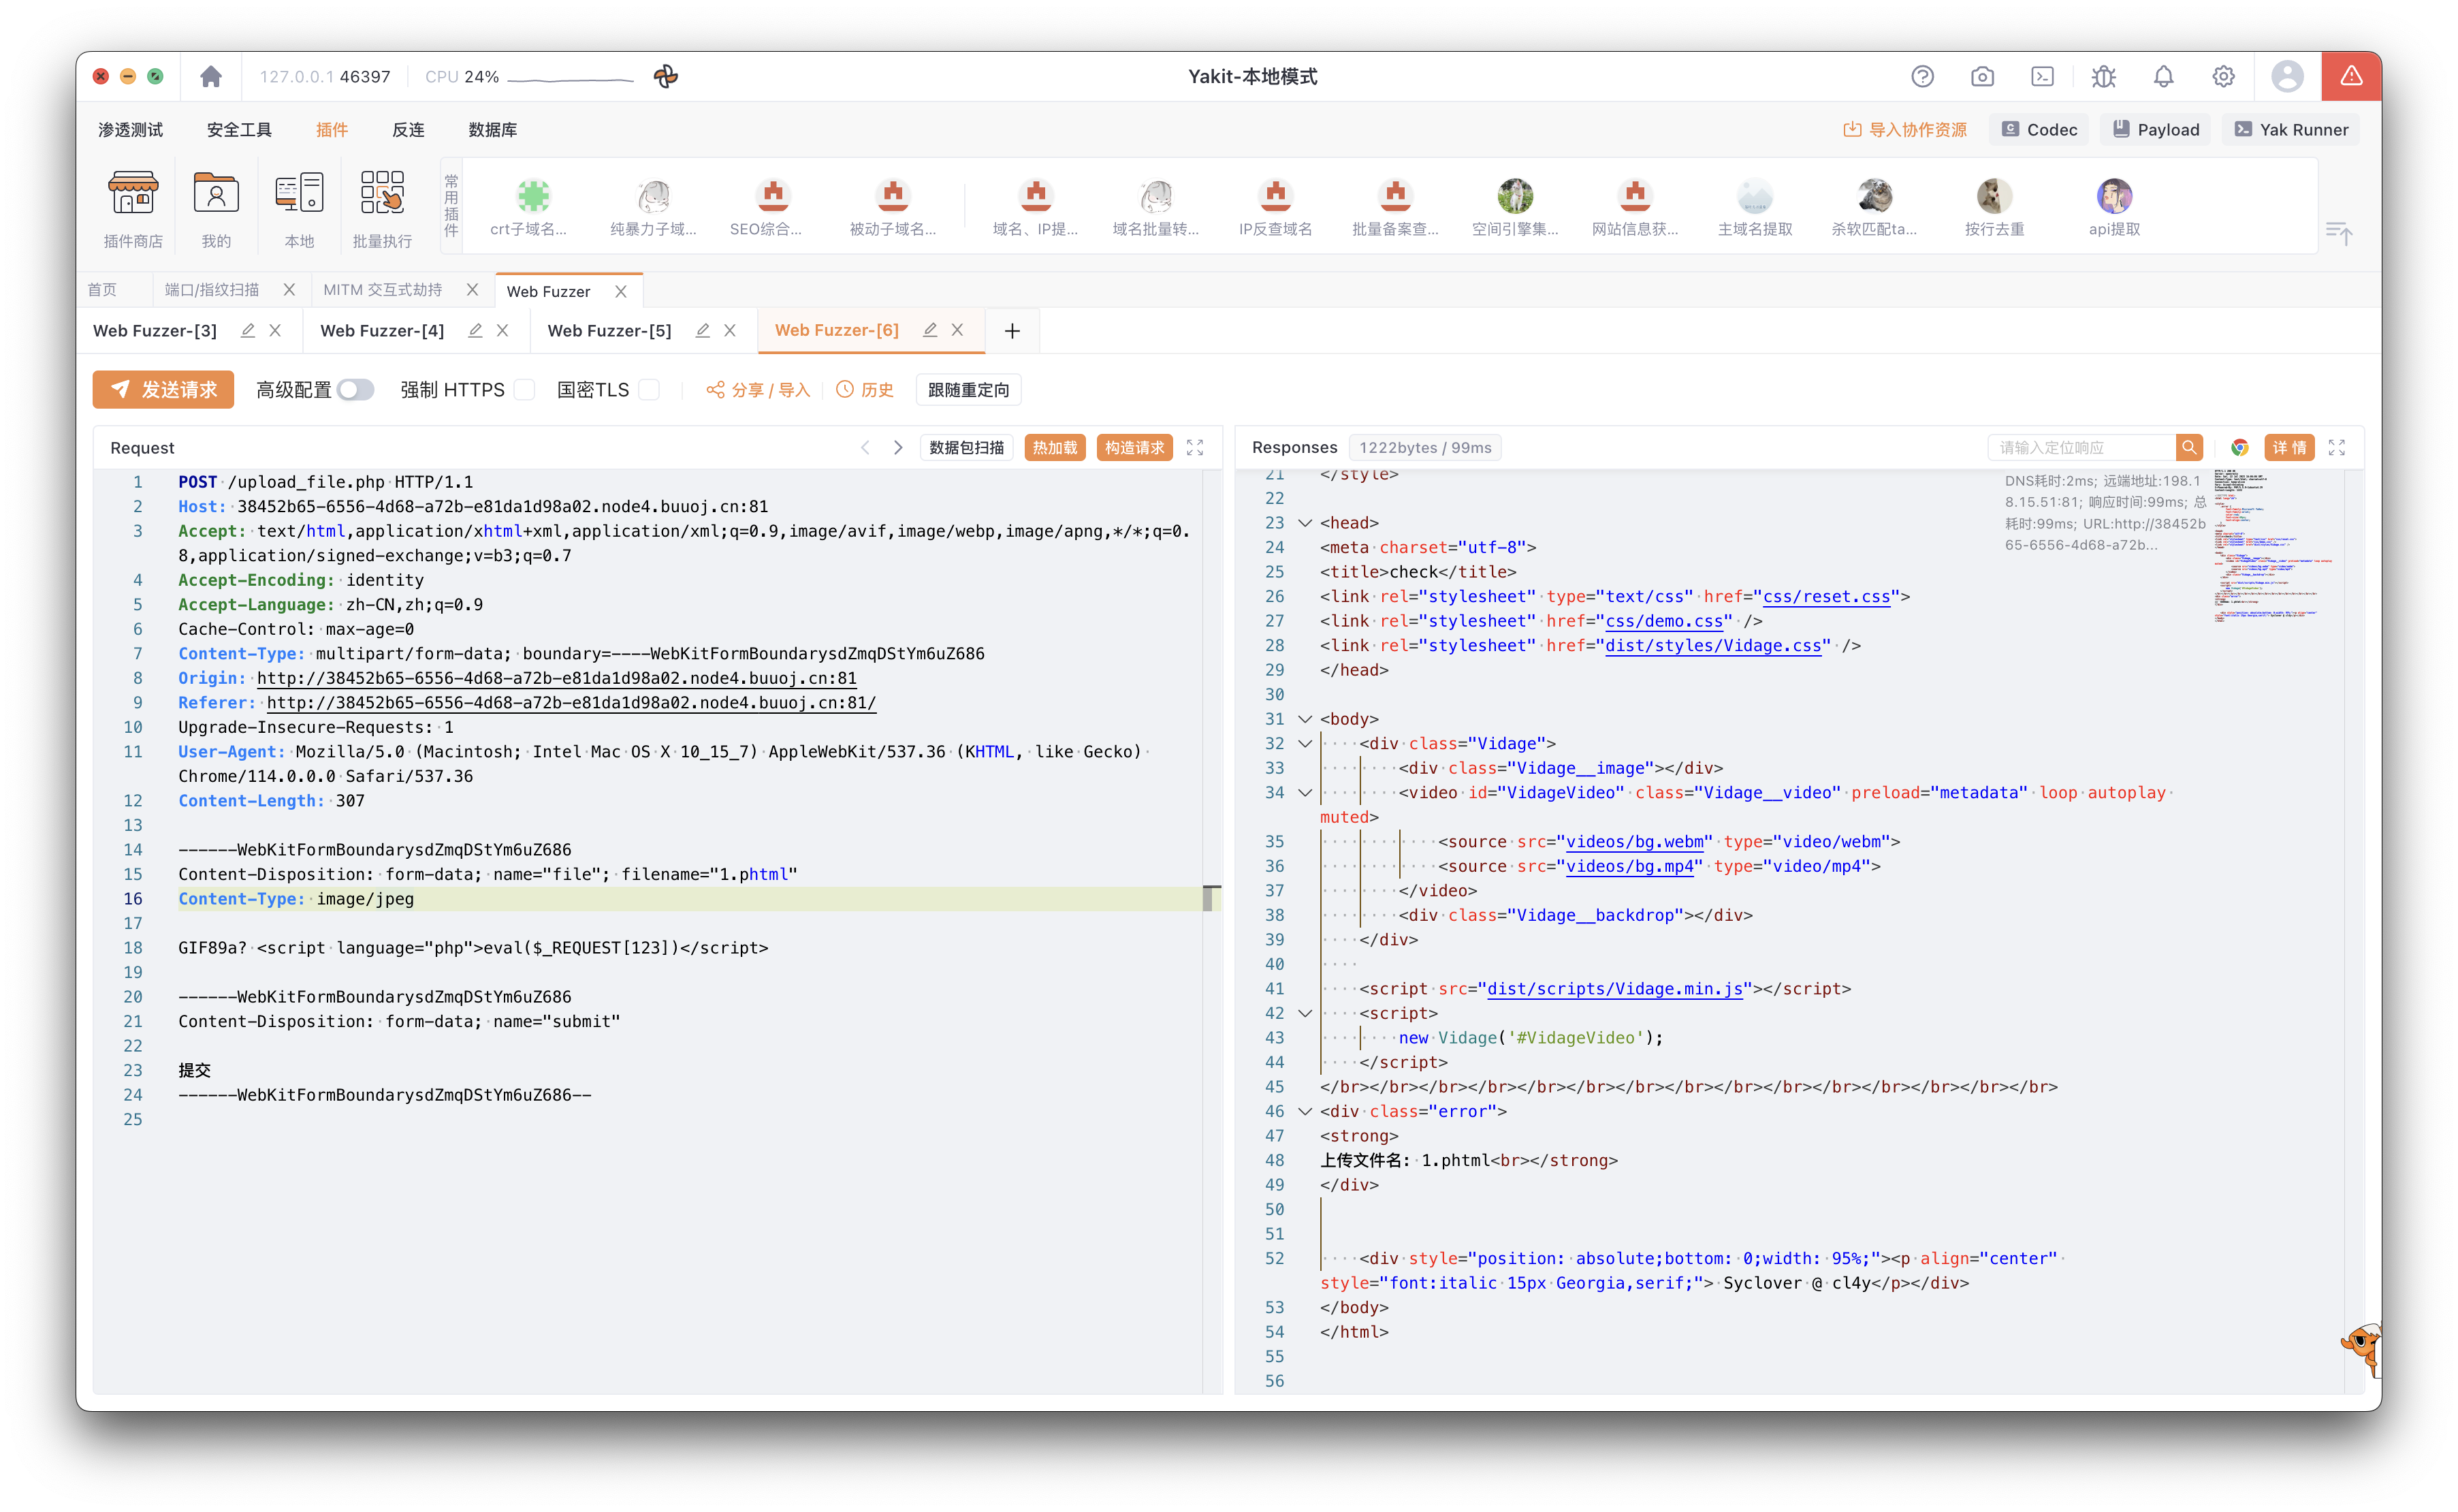Screen dimensions: 2458x1512
Task: Toggle the 高级配置 advanced config switch
Action: click(x=355, y=390)
